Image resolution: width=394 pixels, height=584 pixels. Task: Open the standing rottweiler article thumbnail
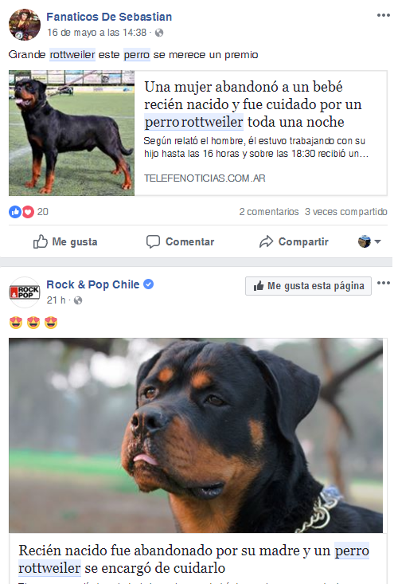point(72,133)
